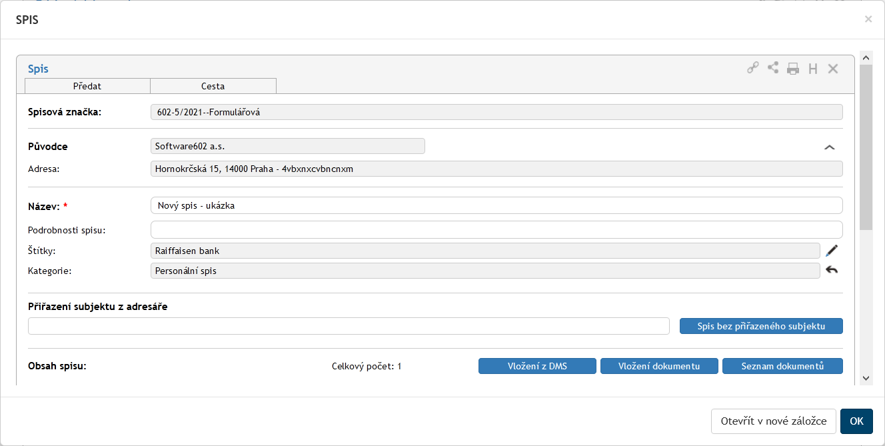This screenshot has width=885, height=446.
Task: Close the SPIS dialog window
Action: coord(868,19)
